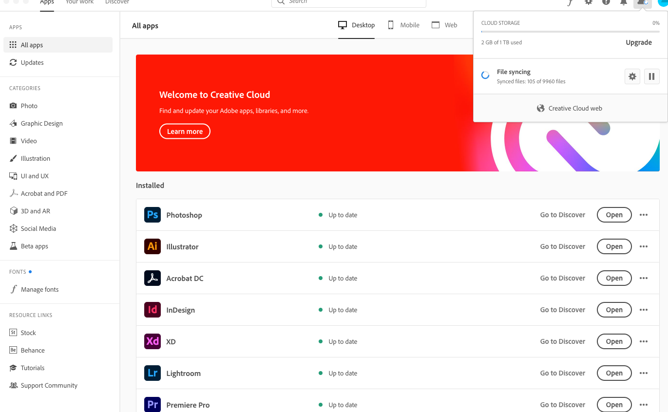Open file syncing settings gear
Screen dimensions: 668x412
(632, 76)
